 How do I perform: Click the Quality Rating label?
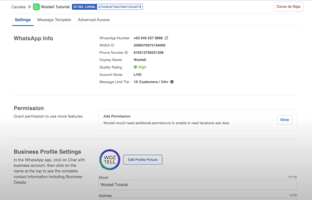[111, 67]
